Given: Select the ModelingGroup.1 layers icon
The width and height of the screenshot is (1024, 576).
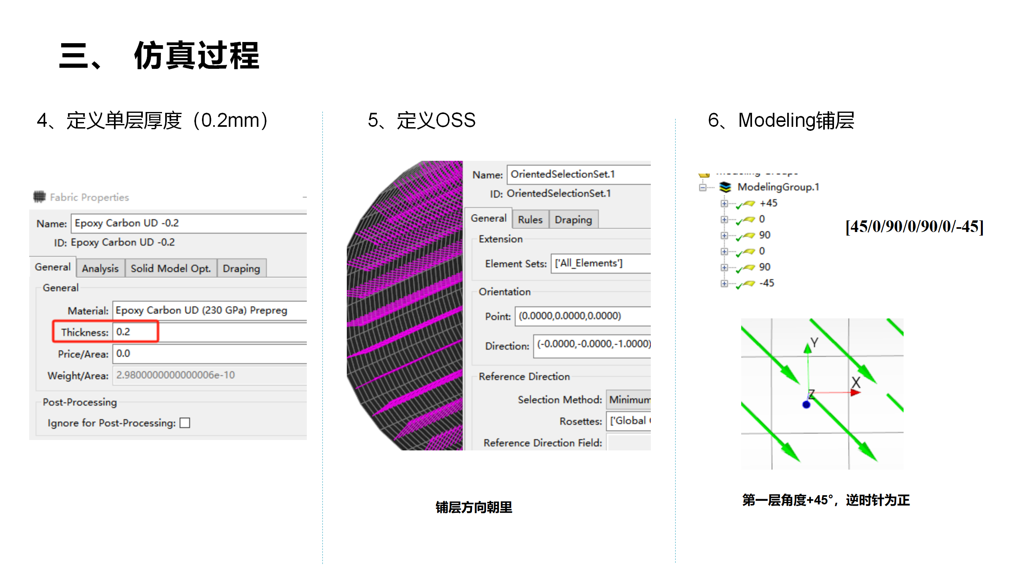Looking at the screenshot, I should pyautogui.click(x=725, y=187).
